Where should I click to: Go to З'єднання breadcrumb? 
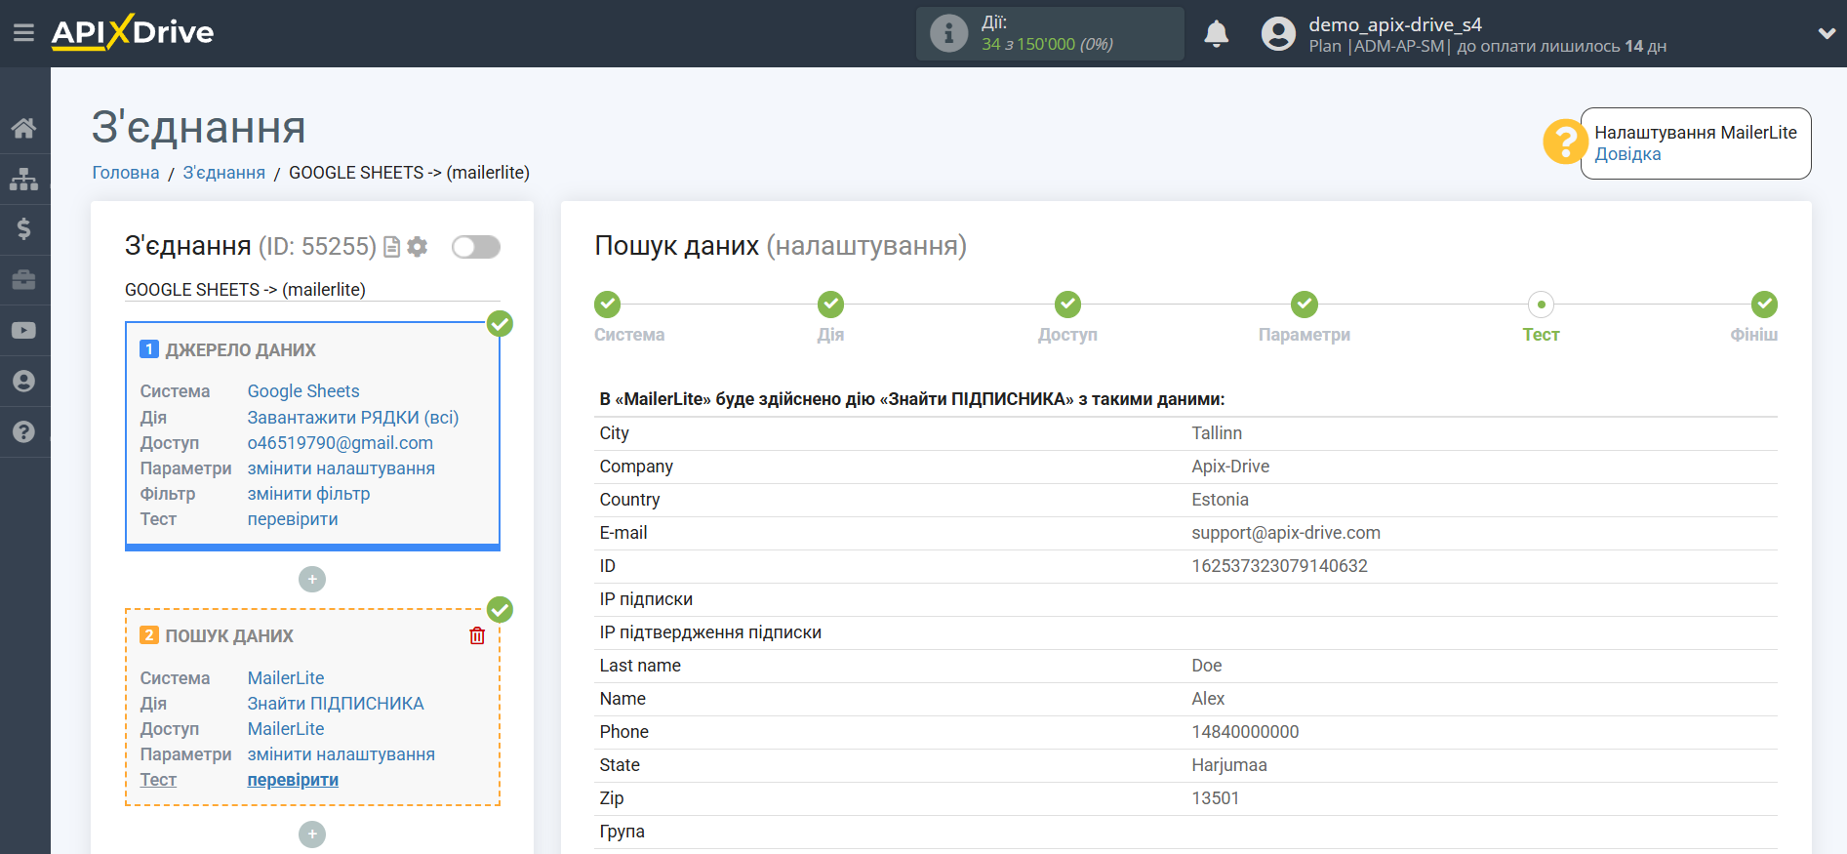tap(224, 173)
